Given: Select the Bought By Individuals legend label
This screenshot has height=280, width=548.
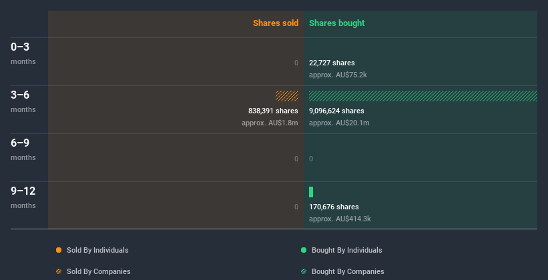Looking at the screenshot, I should tap(346, 250).
